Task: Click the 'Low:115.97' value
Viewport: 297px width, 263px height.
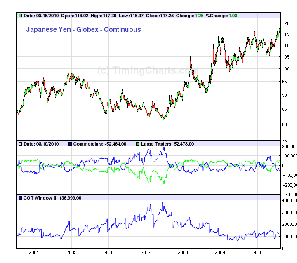Action: [131, 16]
